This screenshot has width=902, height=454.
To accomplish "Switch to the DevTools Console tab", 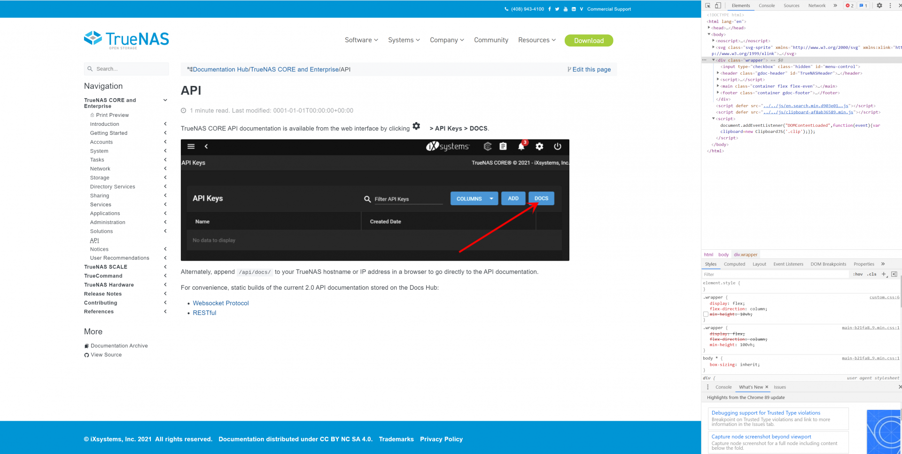I will coord(767,6).
